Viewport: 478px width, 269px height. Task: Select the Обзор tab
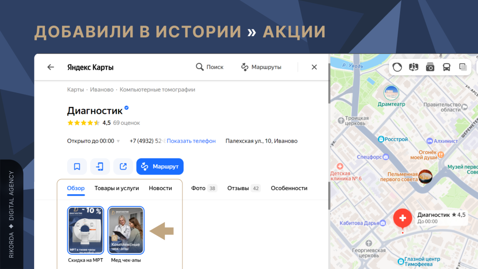[x=76, y=188]
